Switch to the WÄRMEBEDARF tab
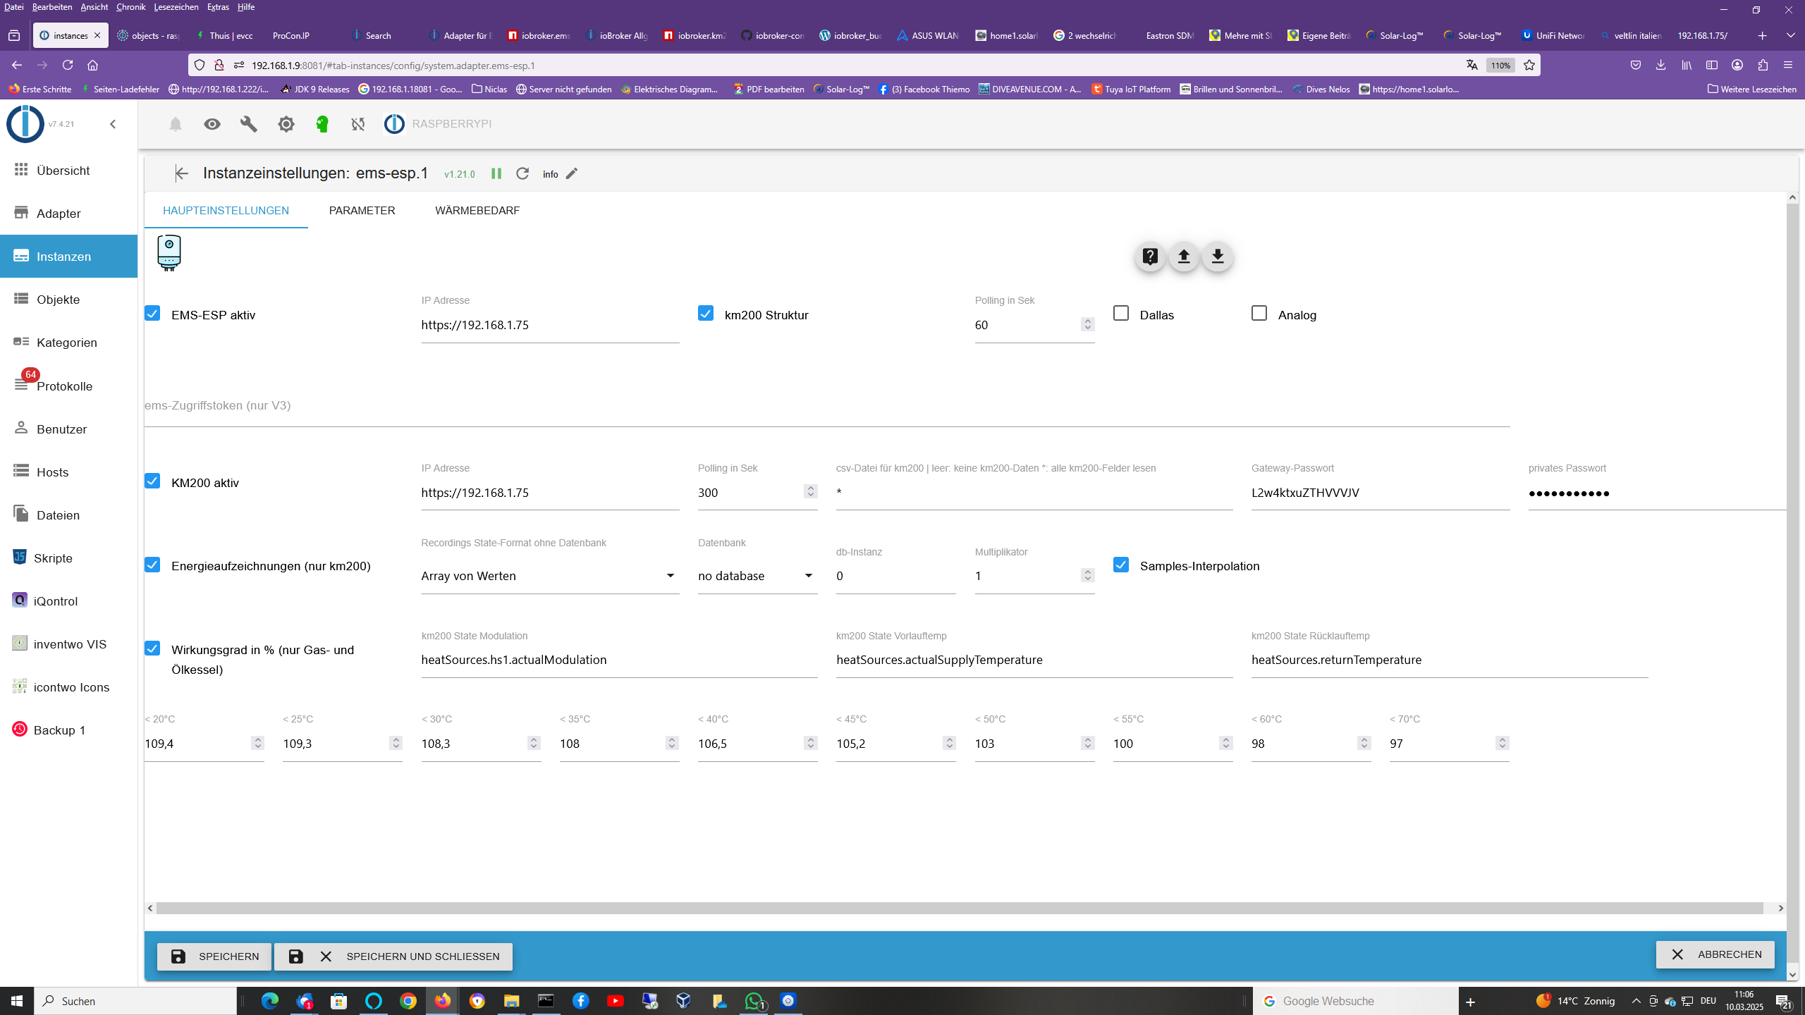This screenshot has height=1015, width=1805. (477, 211)
